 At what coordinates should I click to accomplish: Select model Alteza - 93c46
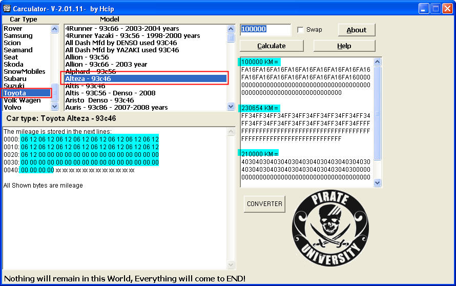(146, 79)
